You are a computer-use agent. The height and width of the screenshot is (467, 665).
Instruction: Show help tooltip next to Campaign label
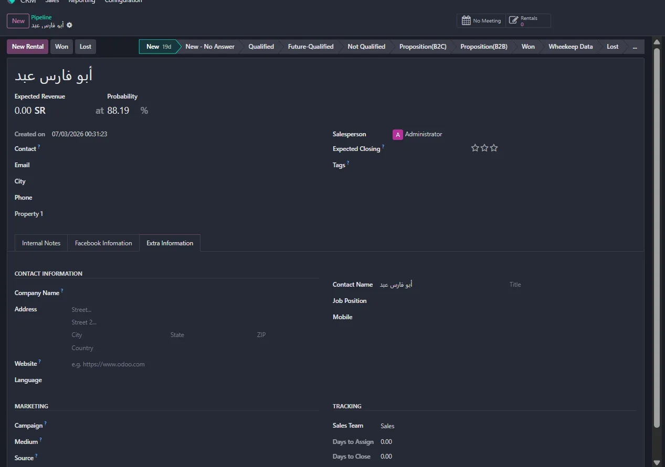45,423
